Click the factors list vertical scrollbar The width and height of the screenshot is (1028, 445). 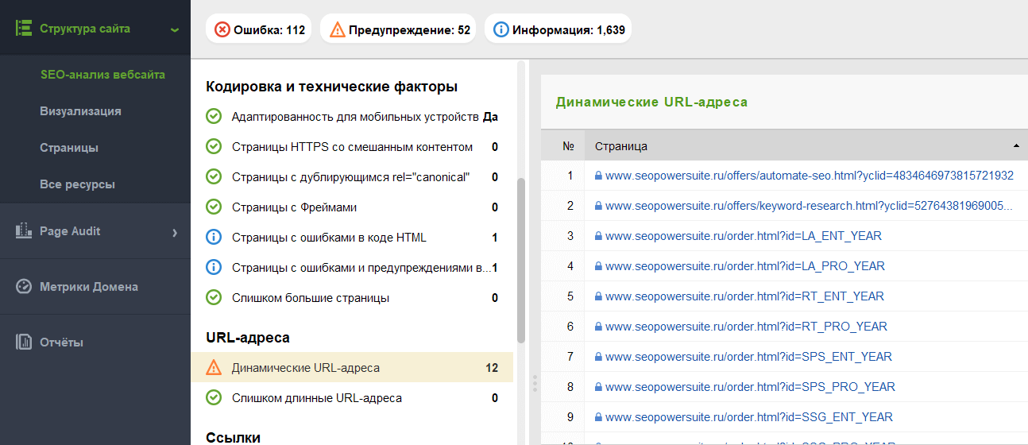click(x=521, y=260)
